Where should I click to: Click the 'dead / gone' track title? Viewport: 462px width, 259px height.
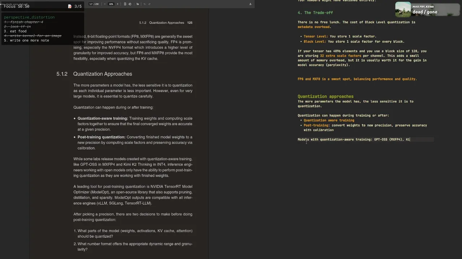coord(425,12)
